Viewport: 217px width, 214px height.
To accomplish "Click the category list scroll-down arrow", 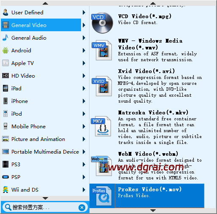I will 45,198.
